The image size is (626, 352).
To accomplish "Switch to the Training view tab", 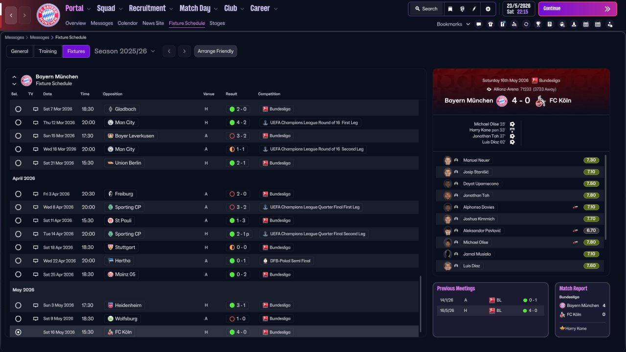I will (48, 51).
